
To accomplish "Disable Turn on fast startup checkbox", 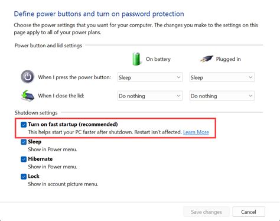I will pyautogui.click(x=24, y=125).
